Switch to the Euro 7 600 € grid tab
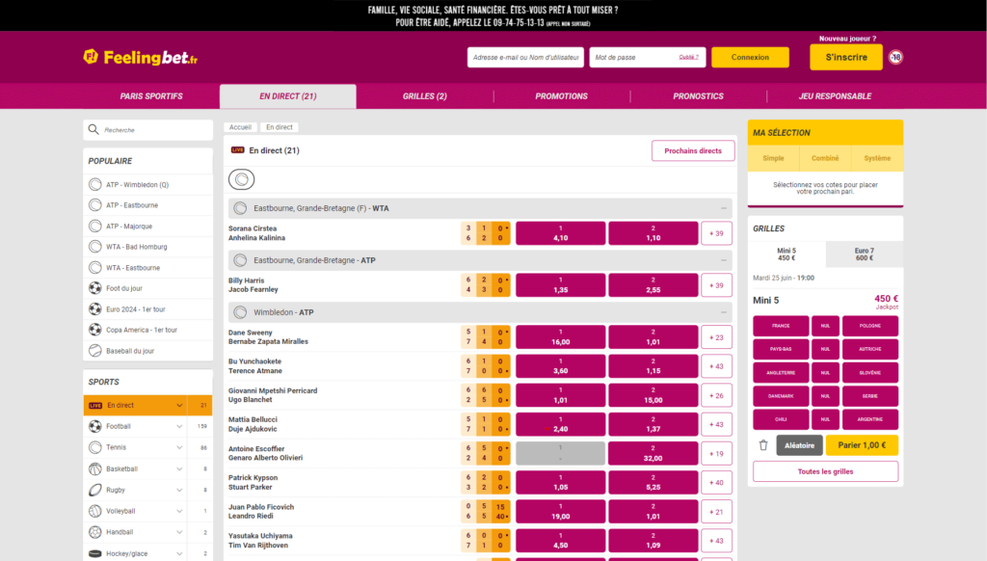The image size is (987, 561). click(865, 254)
